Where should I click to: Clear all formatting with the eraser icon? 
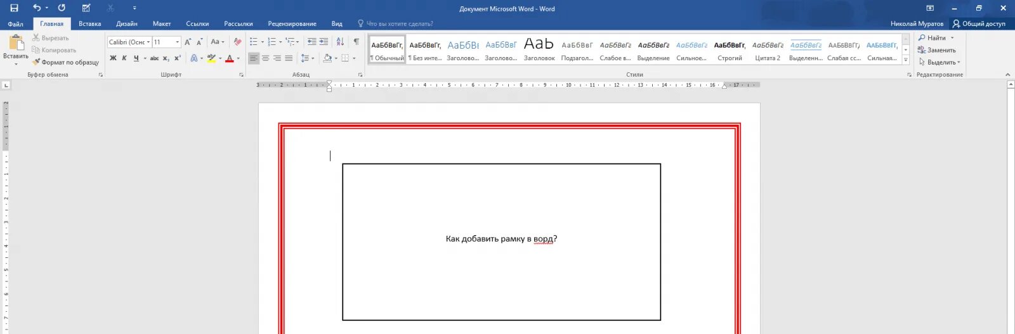pos(237,42)
